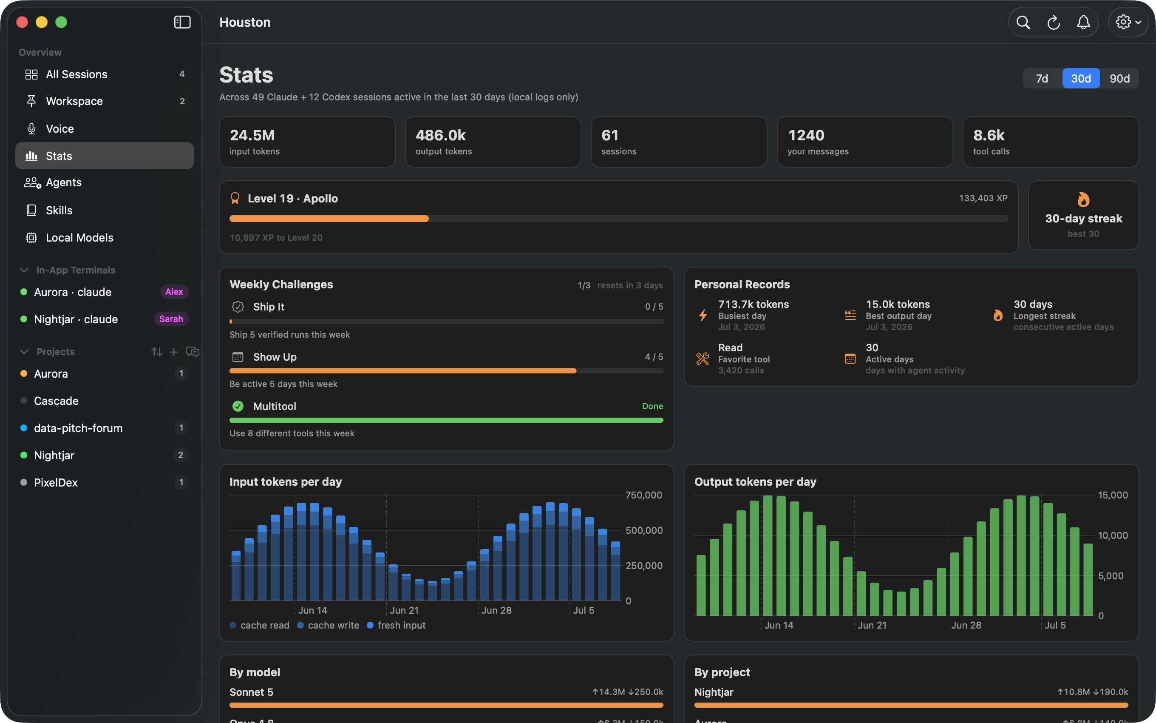Image resolution: width=1156 pixels, height=723 pixels.
Task: Open the Nightjar · claude terminal
Action: [x=105, y=319]
